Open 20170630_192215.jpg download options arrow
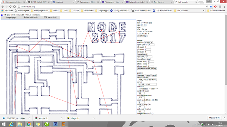Viewport: 227px width, 127px height. (x=30, y=118)
